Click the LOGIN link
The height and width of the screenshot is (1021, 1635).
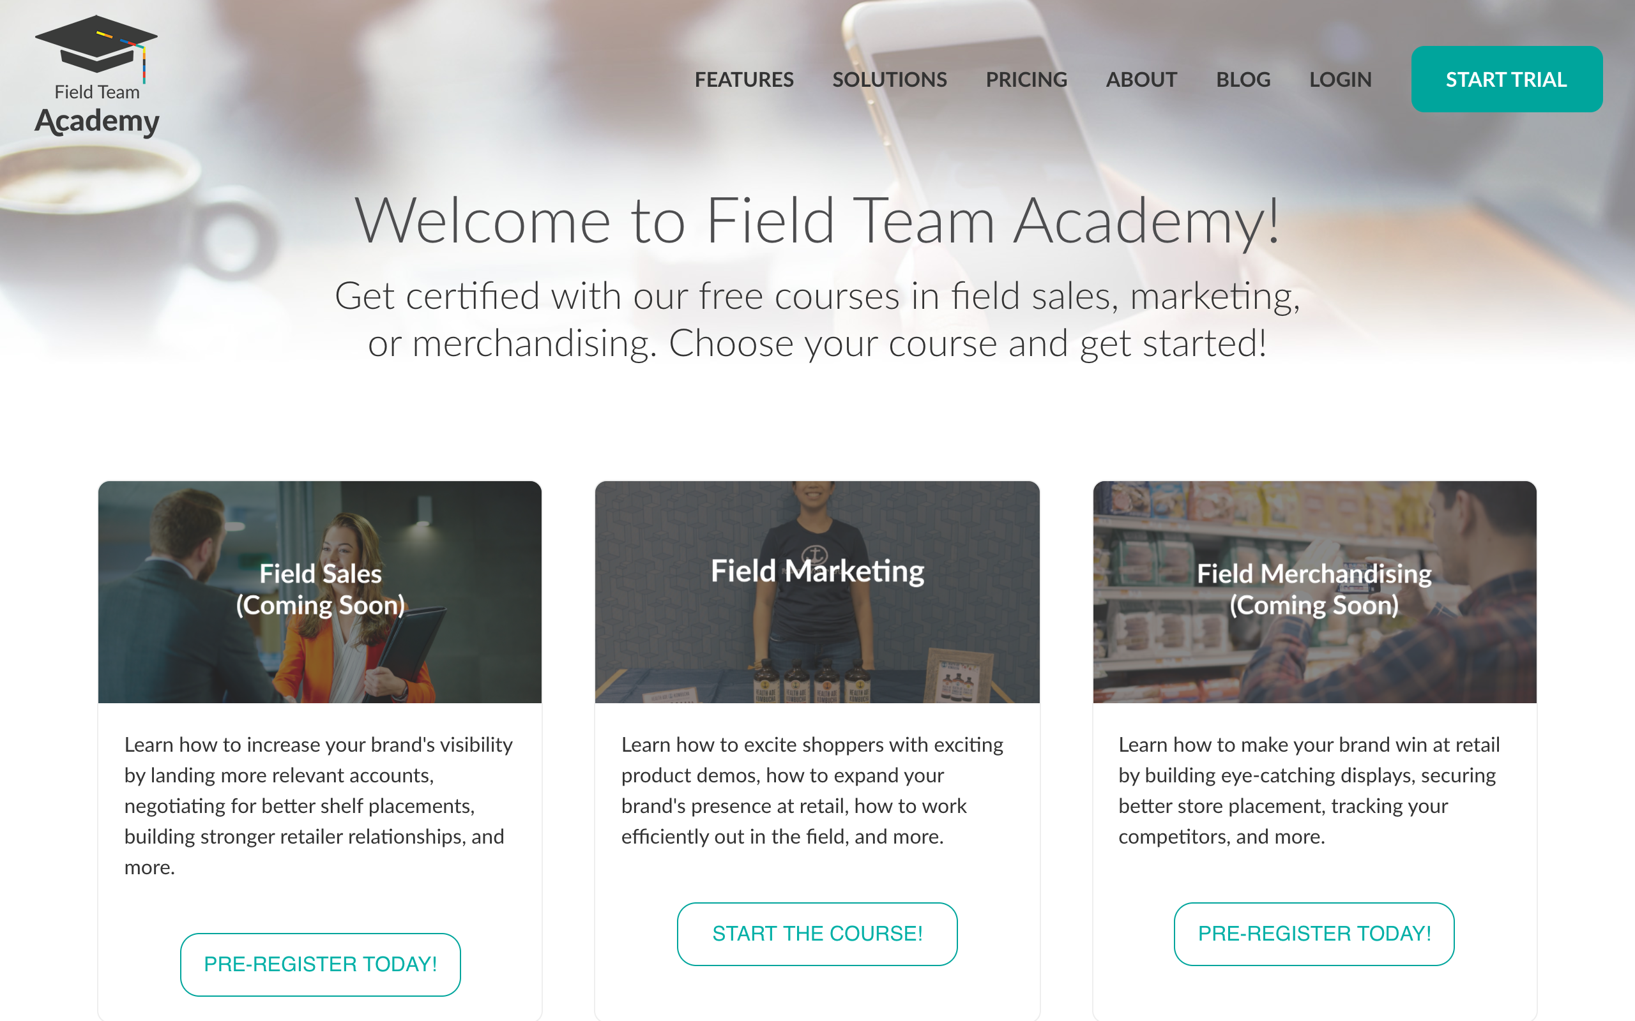coord(1341,80)
